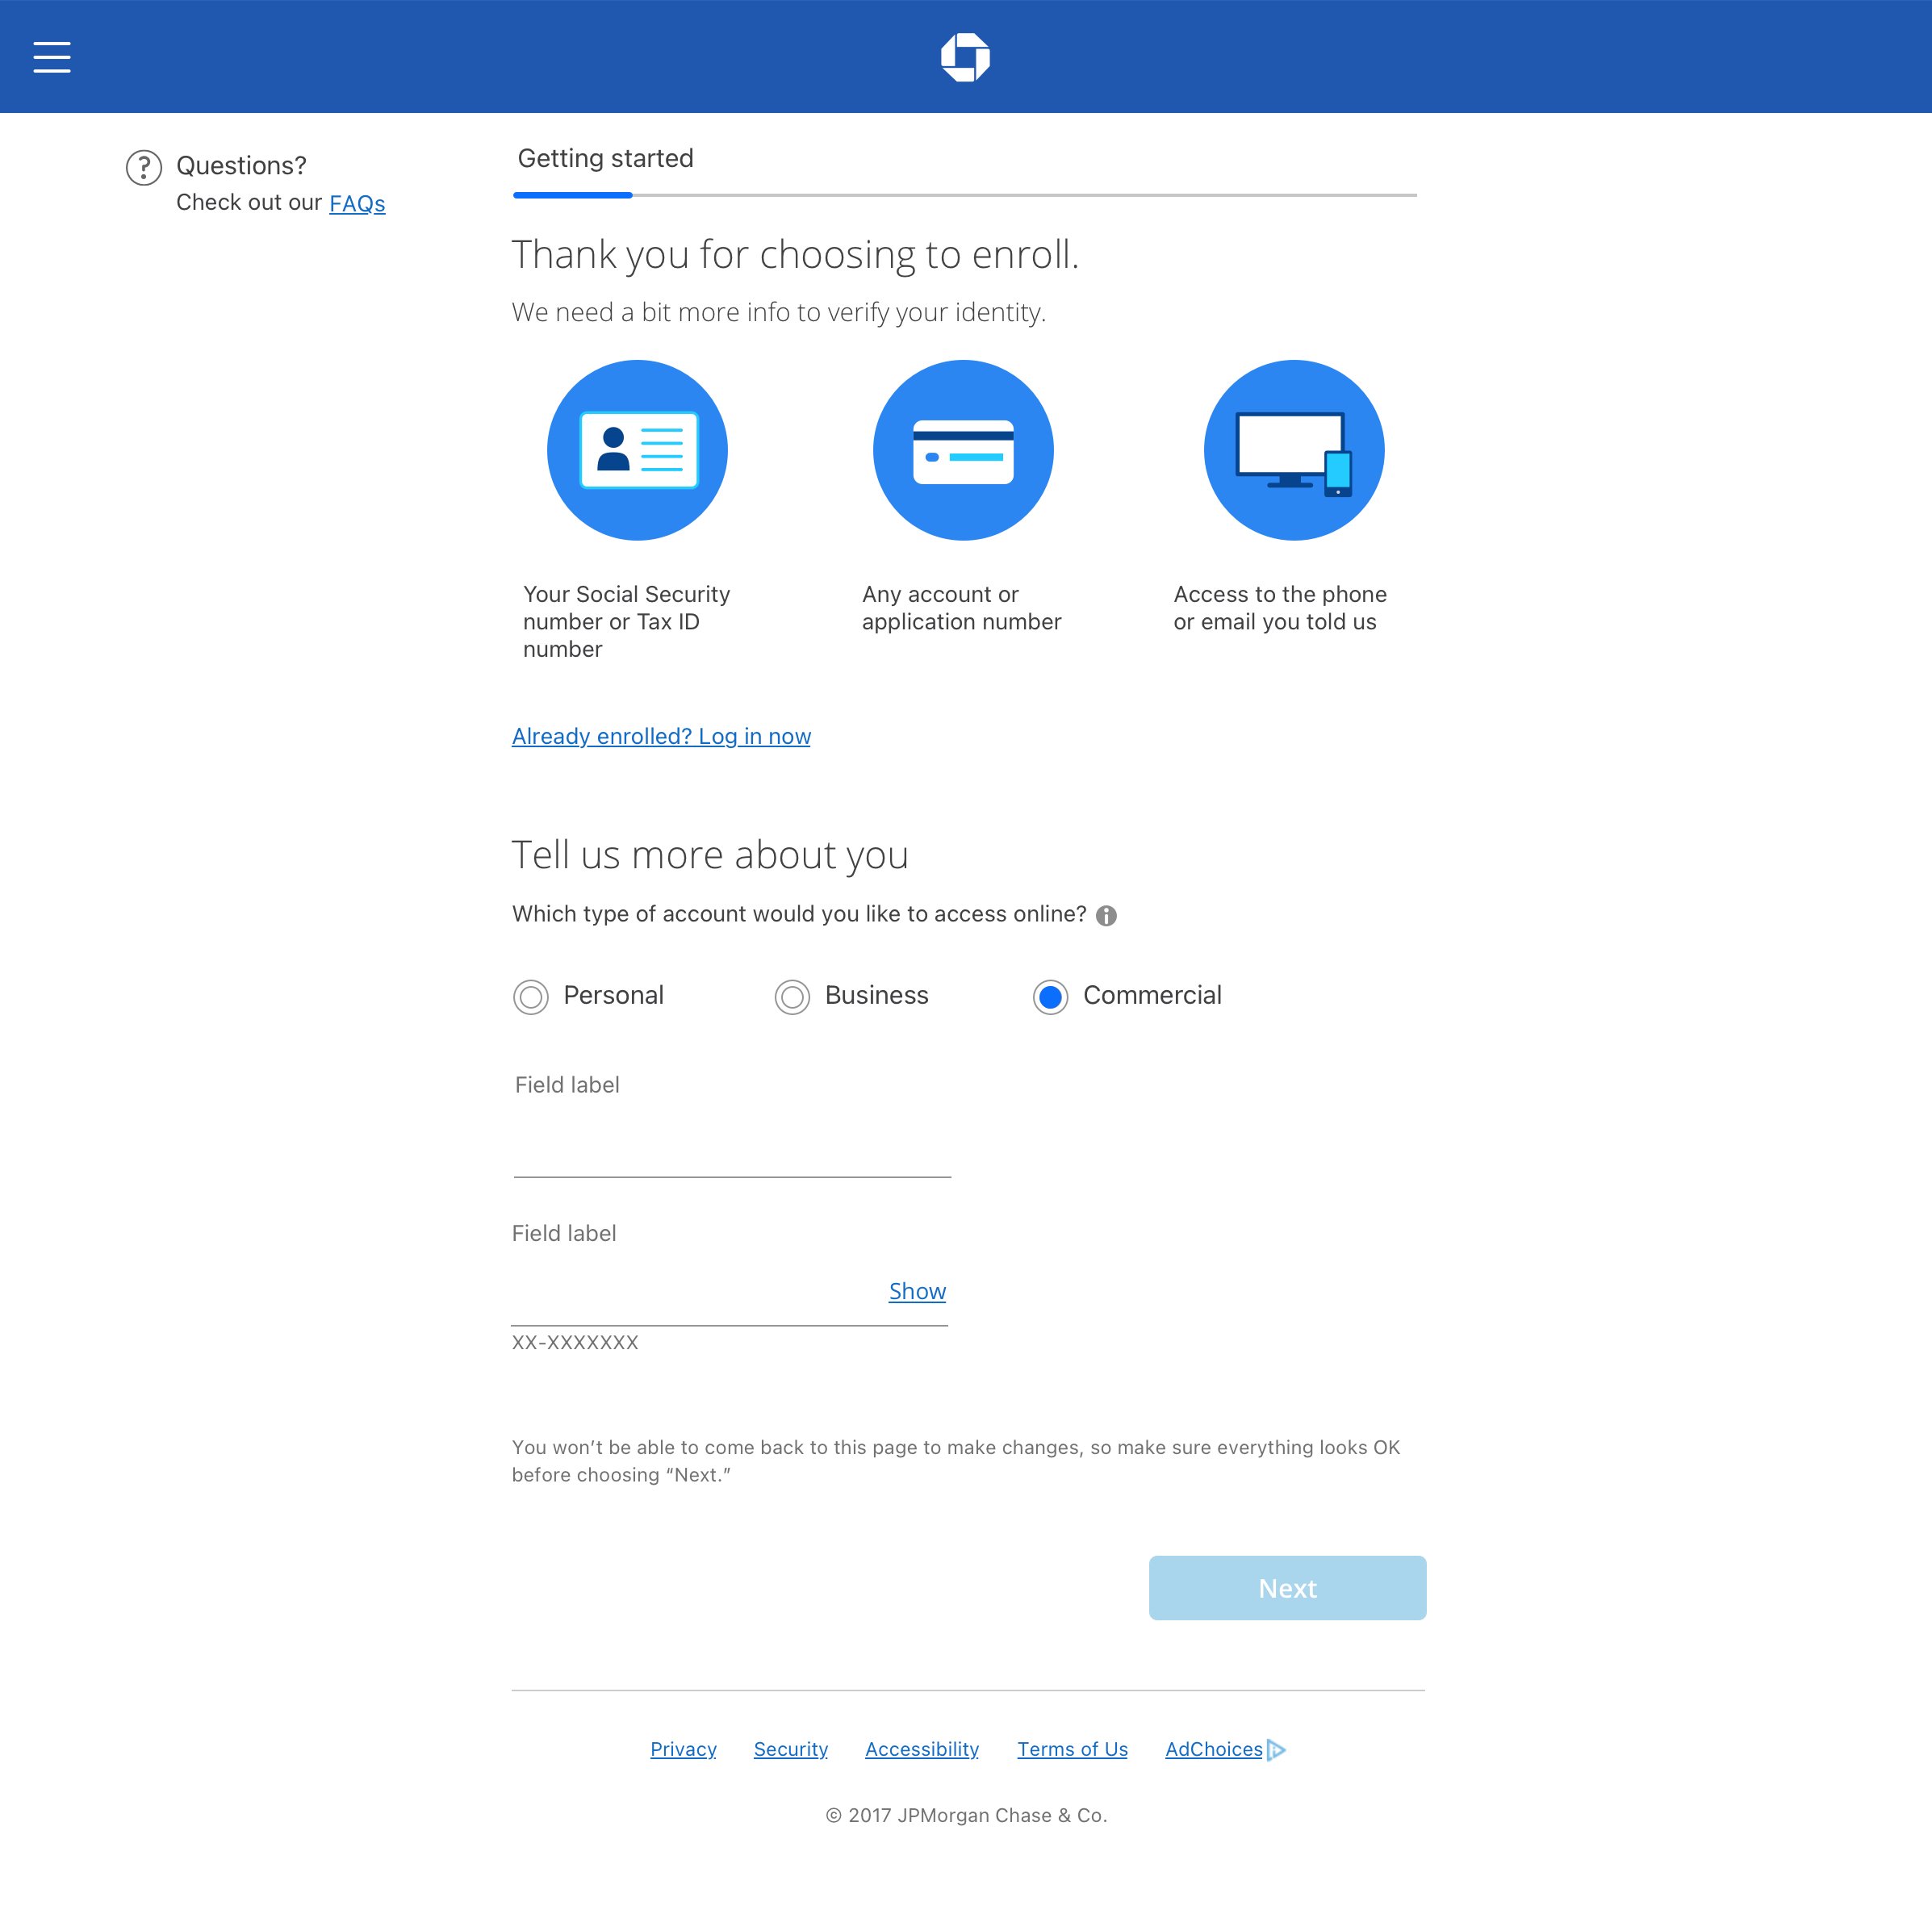Open the hamburger menu icon
The width and height of the screenshot is (1932, 1914).
coord(52,57)
